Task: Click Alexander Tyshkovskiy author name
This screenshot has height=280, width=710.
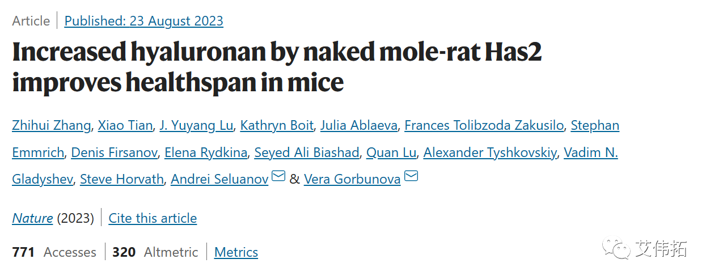Action: [x=490, y=152]
